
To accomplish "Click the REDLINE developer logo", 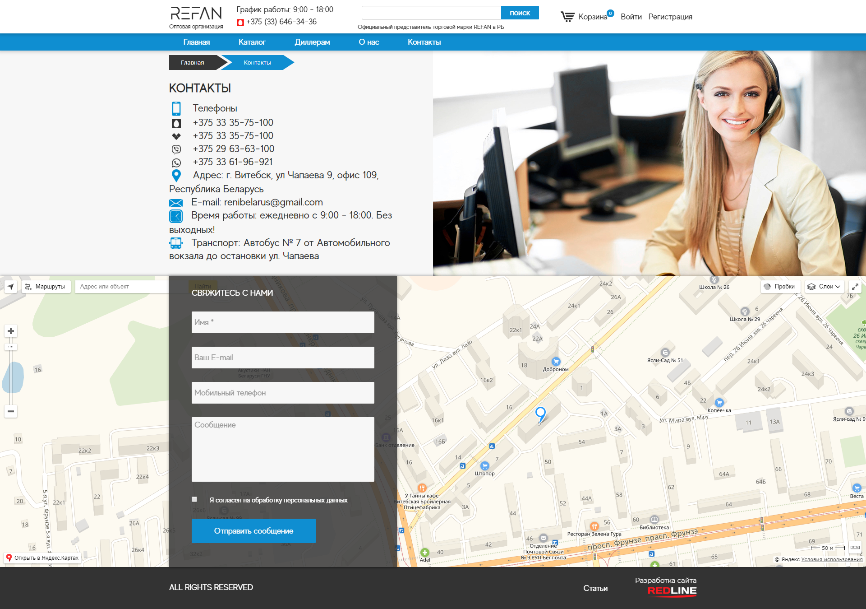I will click(x=672, y=591).
